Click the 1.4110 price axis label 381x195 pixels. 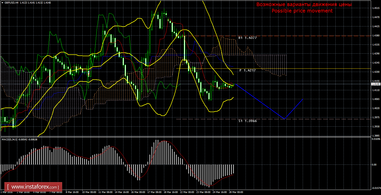pos(376,90)
